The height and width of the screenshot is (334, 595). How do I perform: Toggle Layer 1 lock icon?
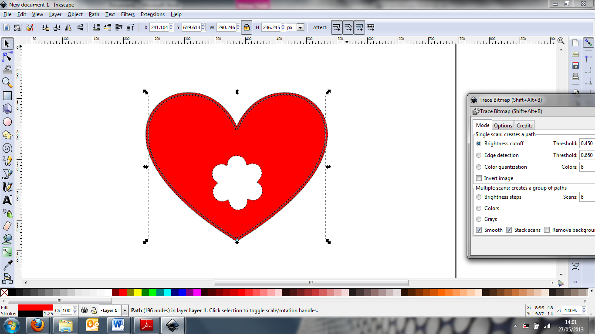click(94, 311)
